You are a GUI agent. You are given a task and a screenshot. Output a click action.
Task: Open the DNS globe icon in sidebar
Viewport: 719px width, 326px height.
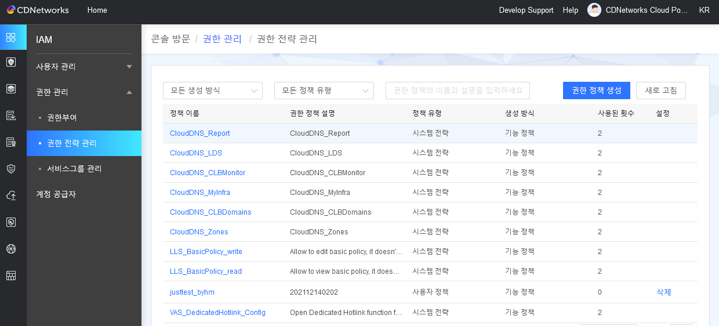point(10,249)
